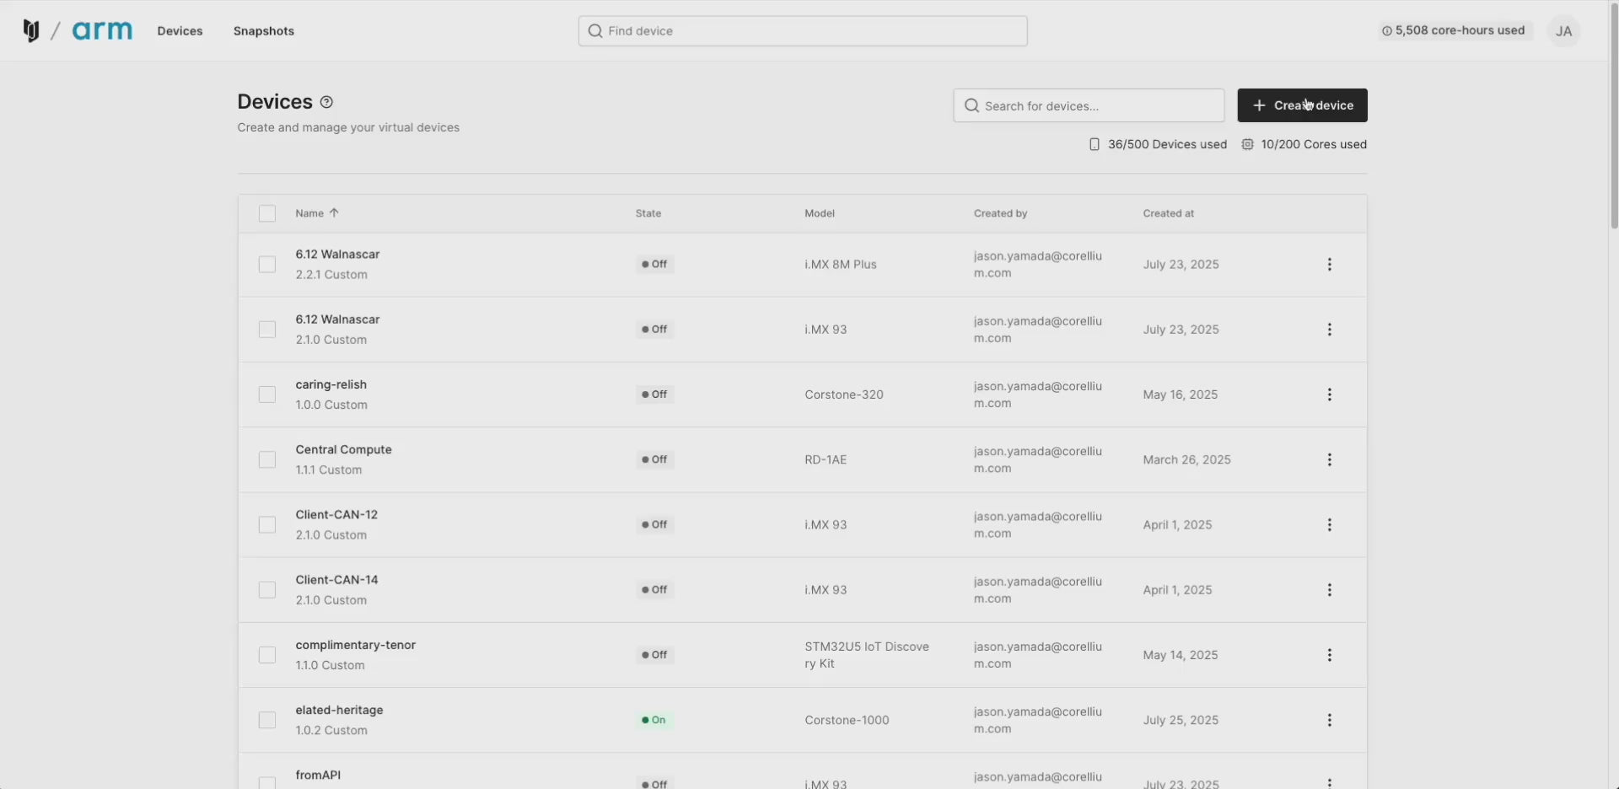Click the Corstone-320 model cell
Screen dimensions: 1619x789
coord(844,394)
